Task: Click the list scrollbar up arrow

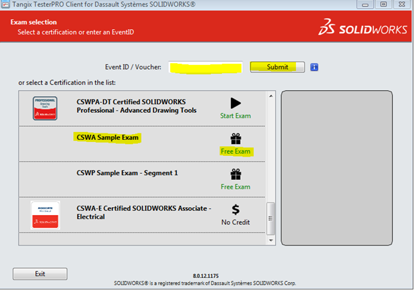Action: [271, 96]
